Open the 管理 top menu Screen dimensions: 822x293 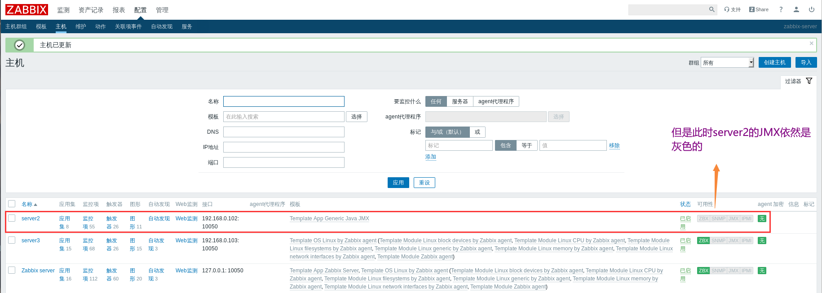click(162, 10)
